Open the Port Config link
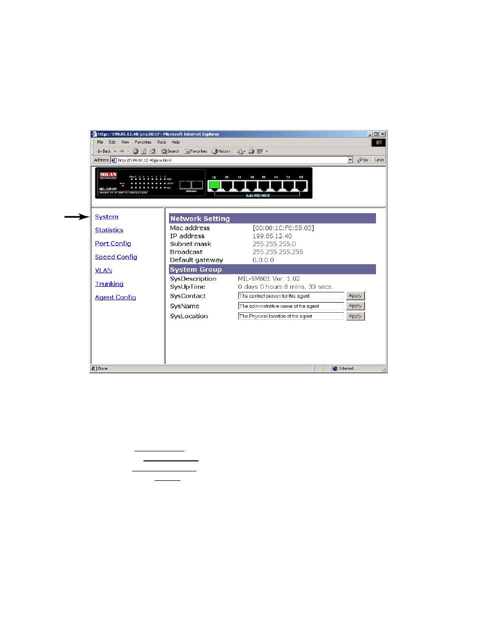Viewport: 477px width, 618px height. point(113,244)
